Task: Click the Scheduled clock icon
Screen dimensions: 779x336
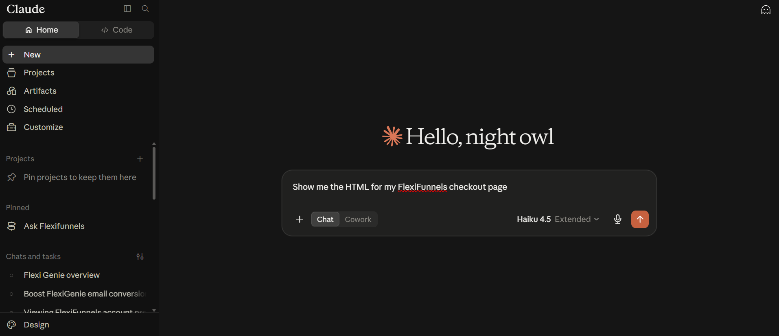Action: click(11, 109)
